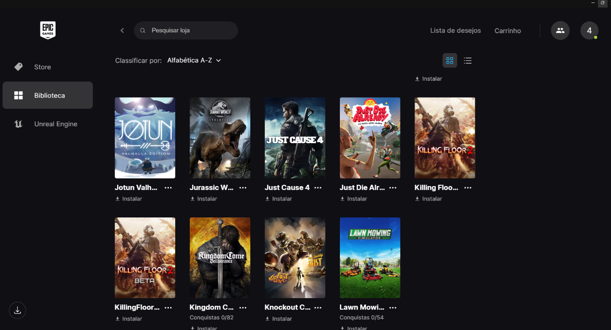Viewport: 611px width, 330px height.
Task: Install Knockout City
Action: click(x=279, y=319)
